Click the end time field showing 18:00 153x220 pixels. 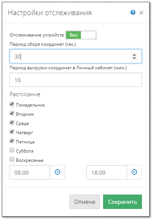point(107,172)
